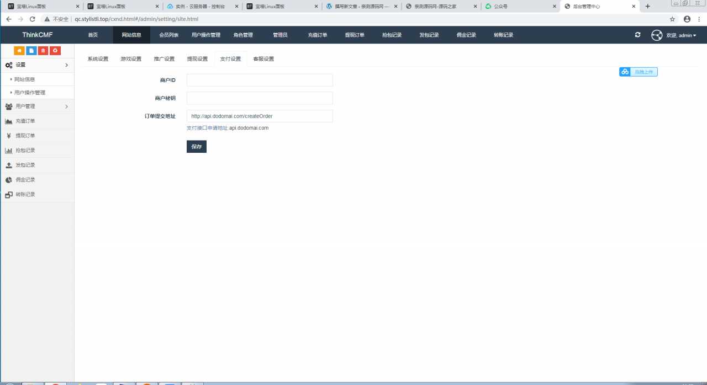Switch to the 系统设置 tab

pyautogui.click(x=98, y=59)
